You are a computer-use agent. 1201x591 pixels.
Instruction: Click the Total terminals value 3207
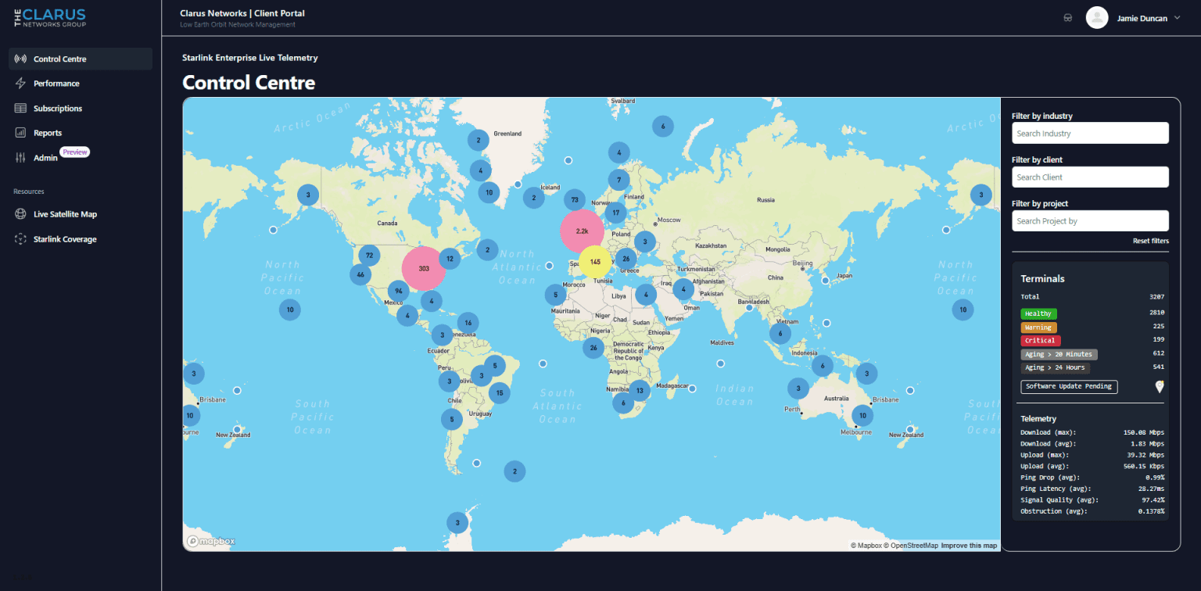point(1157,297)
